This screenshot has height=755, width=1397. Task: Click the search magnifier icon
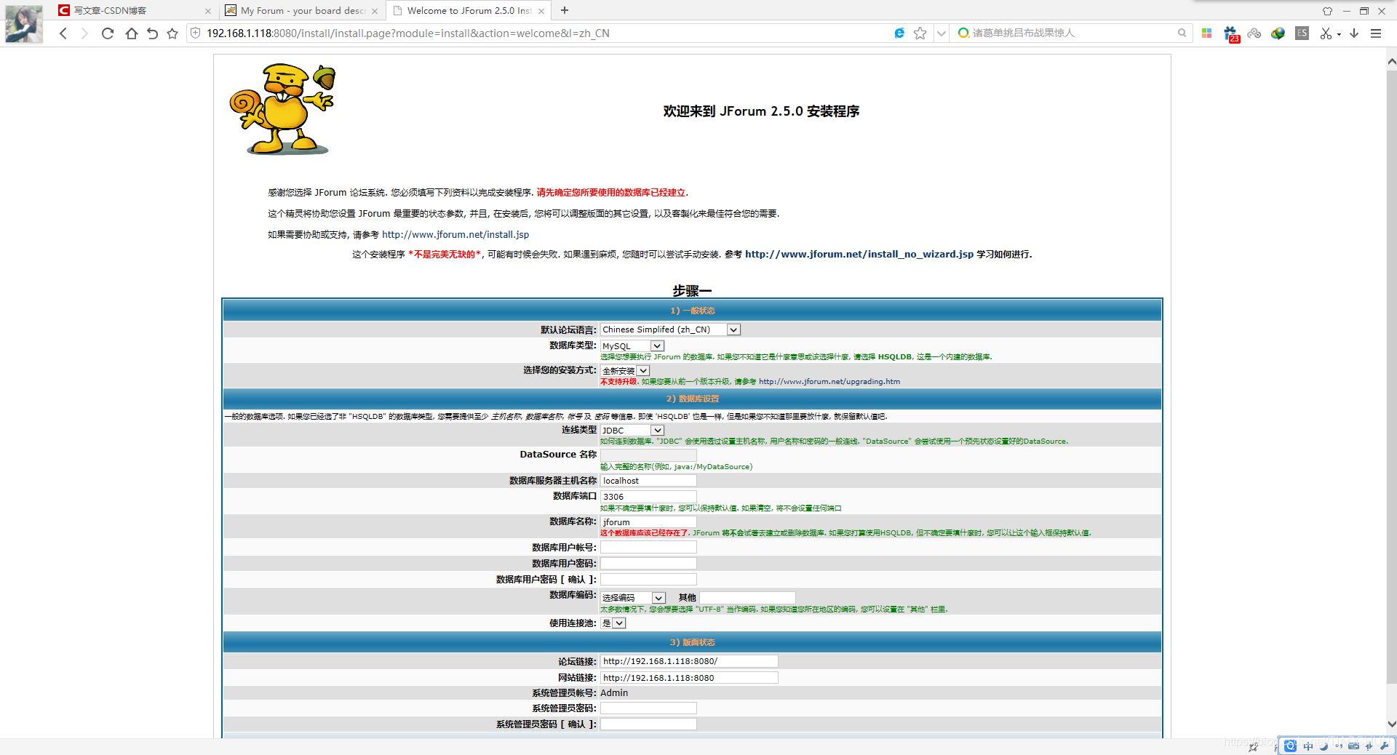tap(1182, 33)
